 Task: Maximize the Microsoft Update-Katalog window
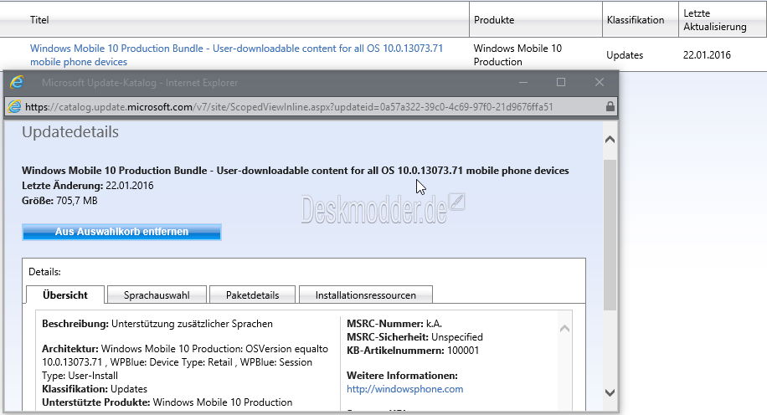561,82
